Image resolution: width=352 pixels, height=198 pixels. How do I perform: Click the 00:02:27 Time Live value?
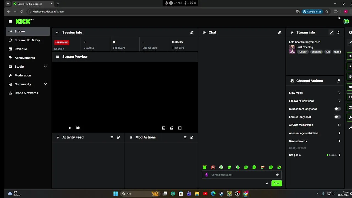[x=178, y=42]
